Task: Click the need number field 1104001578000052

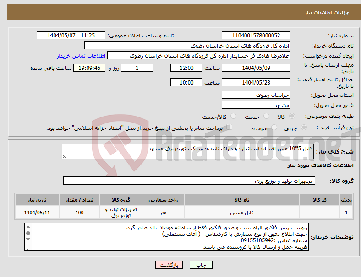Action: click(256, 35)
